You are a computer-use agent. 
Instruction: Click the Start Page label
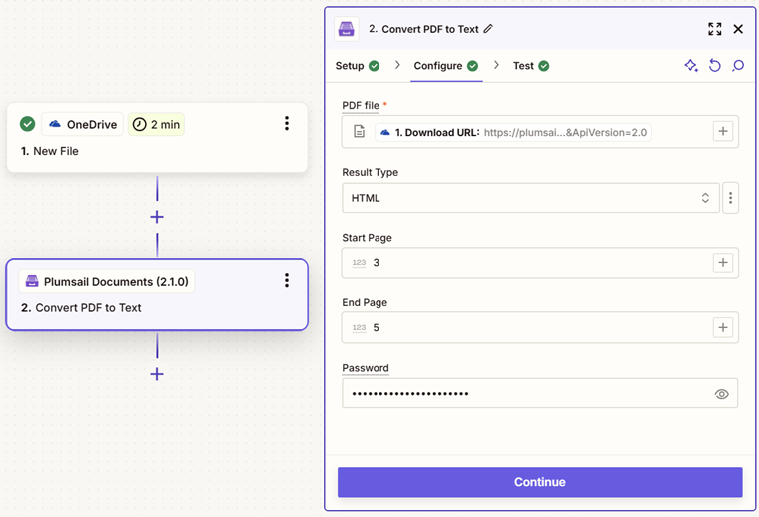(x=367, y=238)
